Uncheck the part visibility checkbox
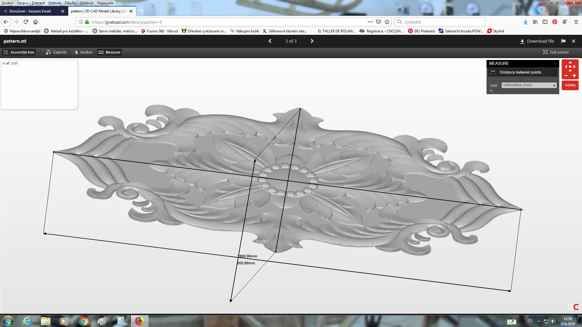This screenshot has width=582, height=327. [8, 63]
